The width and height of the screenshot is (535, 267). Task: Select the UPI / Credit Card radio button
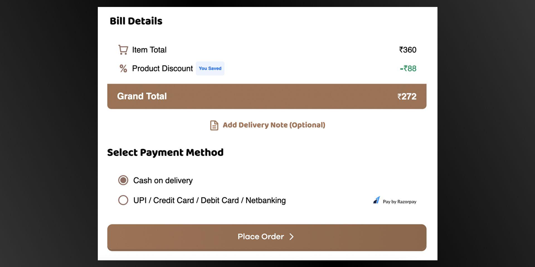[123, 200]
